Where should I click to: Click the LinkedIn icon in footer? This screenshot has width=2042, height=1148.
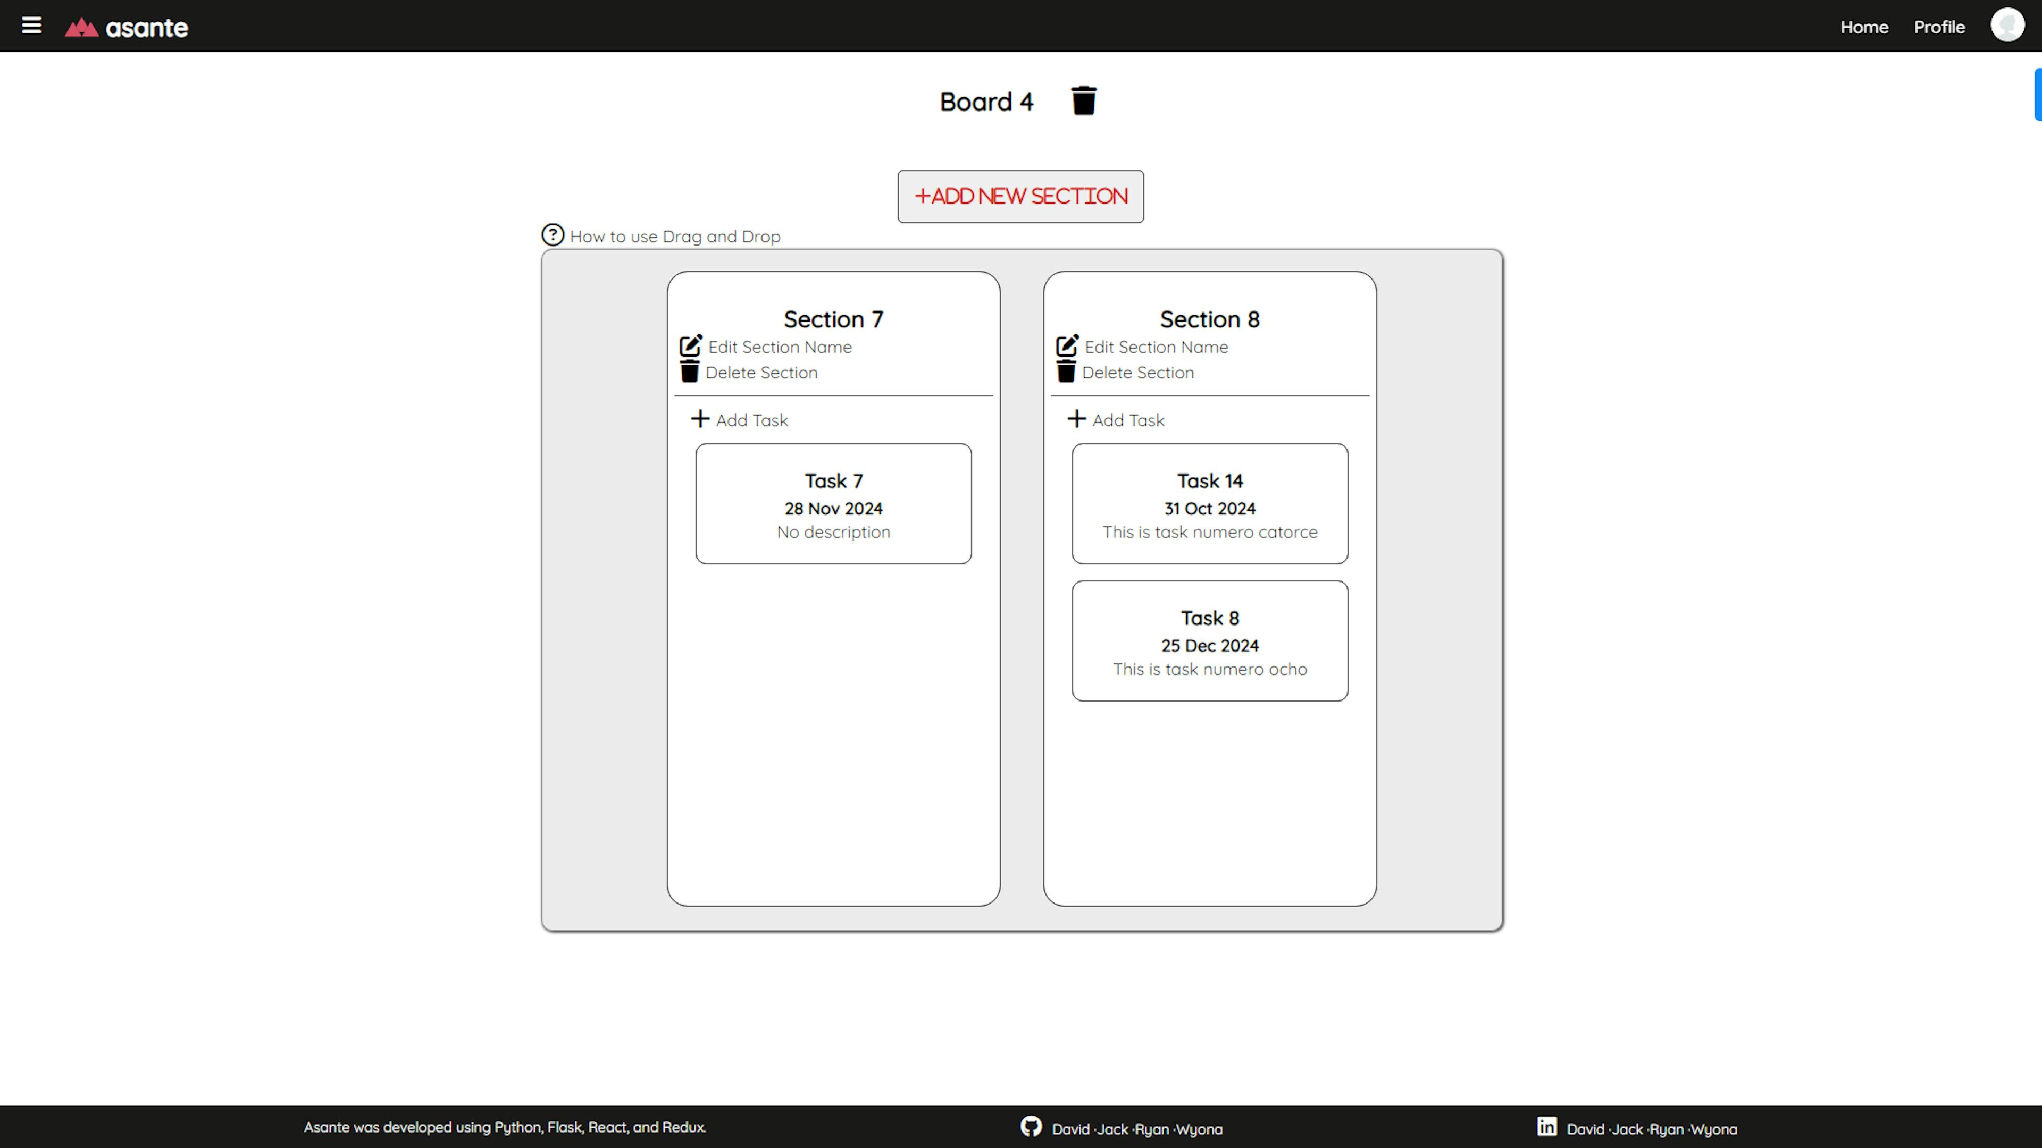coord(1546,1126)
